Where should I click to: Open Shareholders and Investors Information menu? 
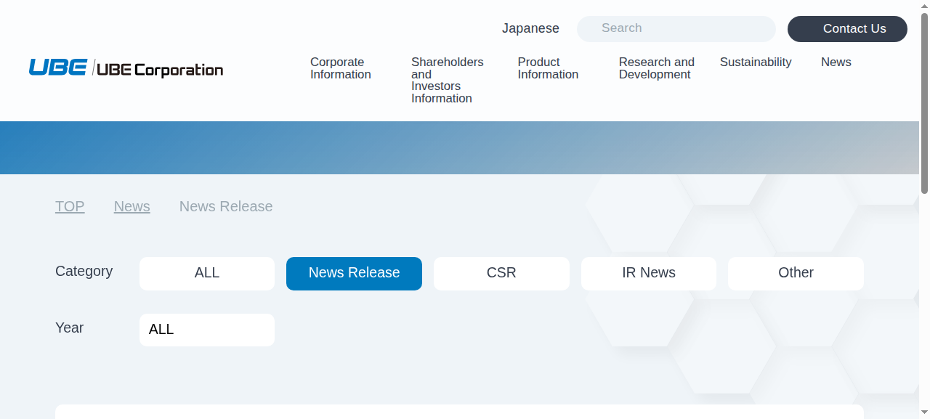(448, 80)
